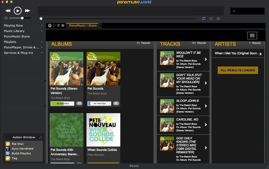Click God Only Knows track thumbnail
Viewport: 269px width, 169px height.
click(167, 144)
